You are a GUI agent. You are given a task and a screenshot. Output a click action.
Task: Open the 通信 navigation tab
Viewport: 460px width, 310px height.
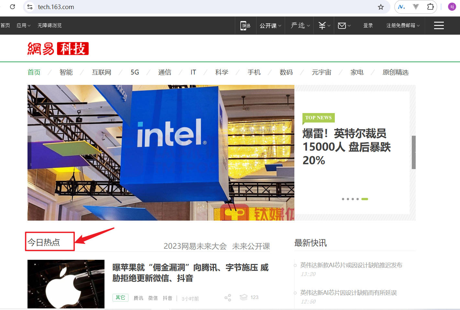pyautogui.click(x=165, y=72)
